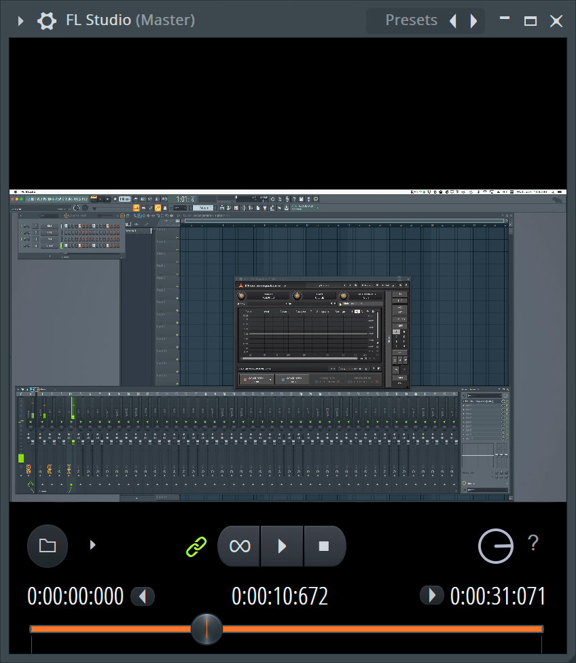The width and height of the screenshot is (576, 663).
Task: Click the elapsed time readout 0:00:10:672
Action: [x=280, y=595]
